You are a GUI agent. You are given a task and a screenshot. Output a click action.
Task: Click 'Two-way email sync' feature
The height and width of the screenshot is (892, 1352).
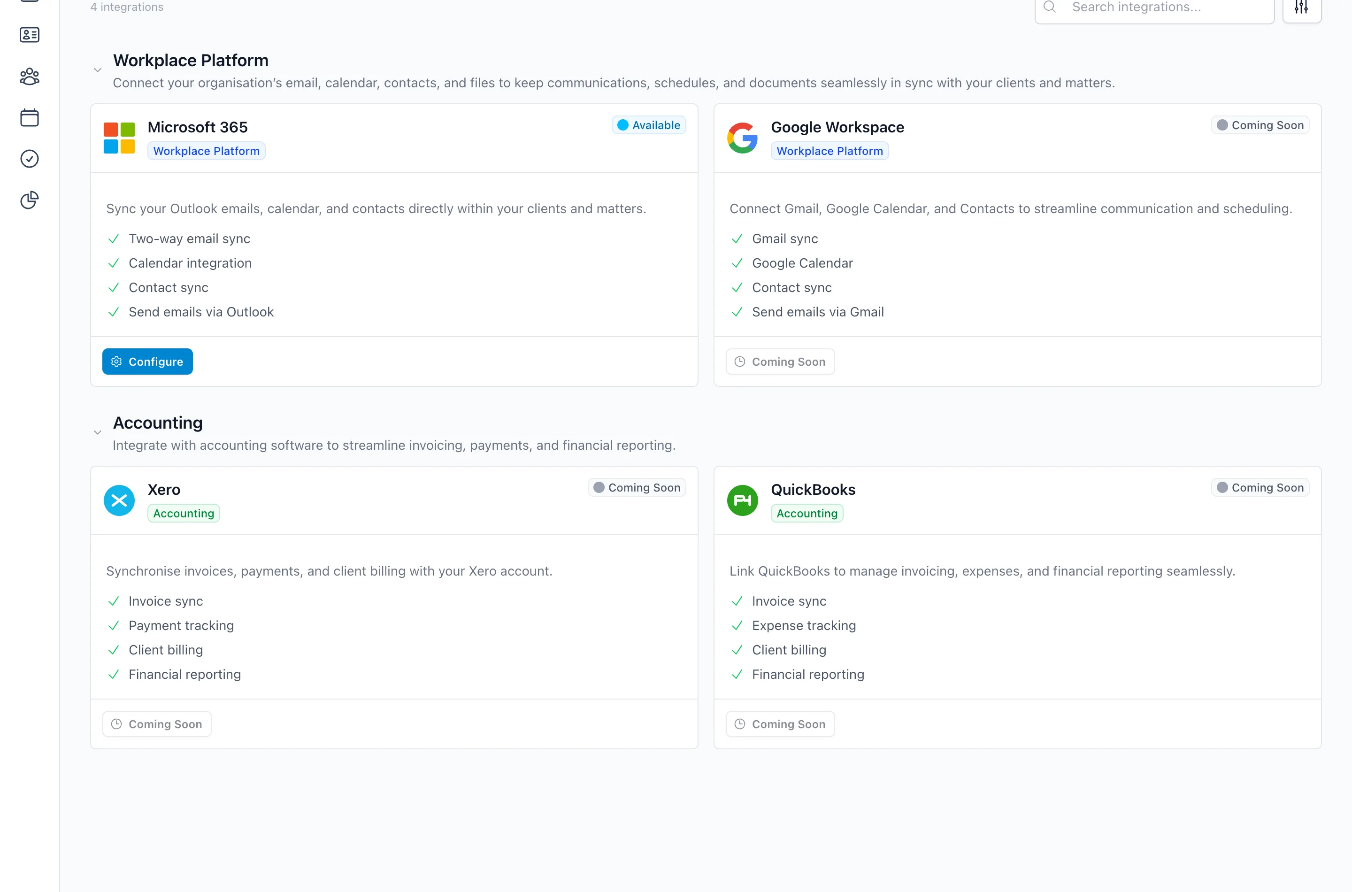point(189,239)
